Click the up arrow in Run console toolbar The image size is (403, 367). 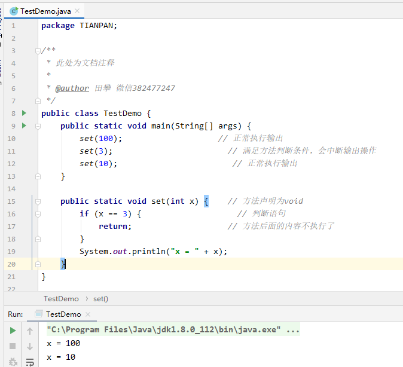pos(29,331)
